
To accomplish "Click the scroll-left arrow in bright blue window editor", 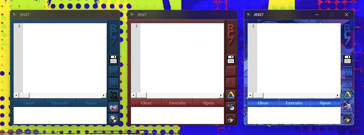I will tap(250, 95).
